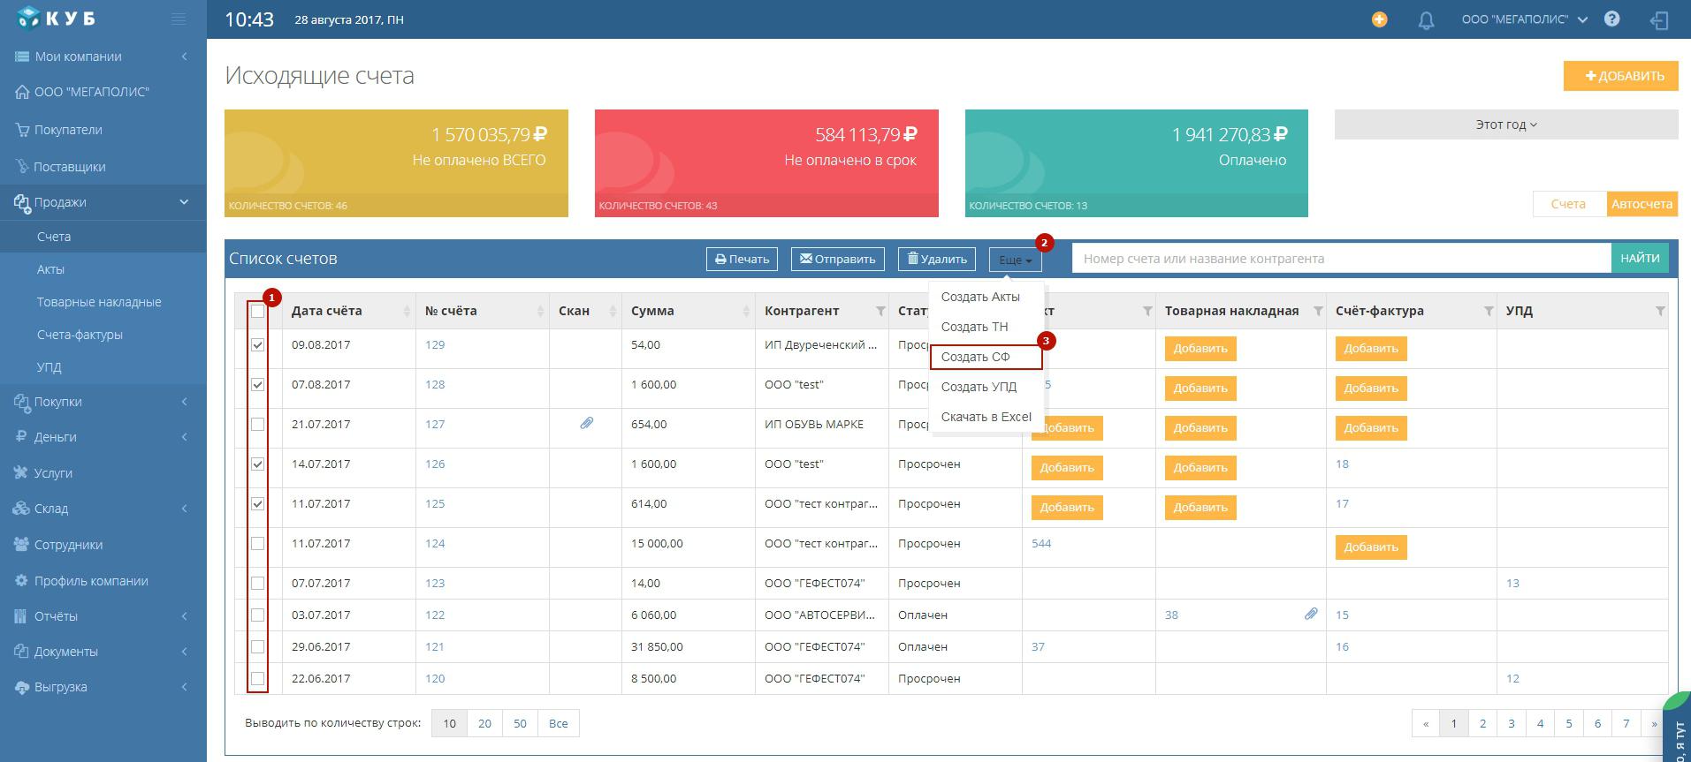Expand Склад sidebar section
Screen dimensions: 1691x762
click(103, 509)
